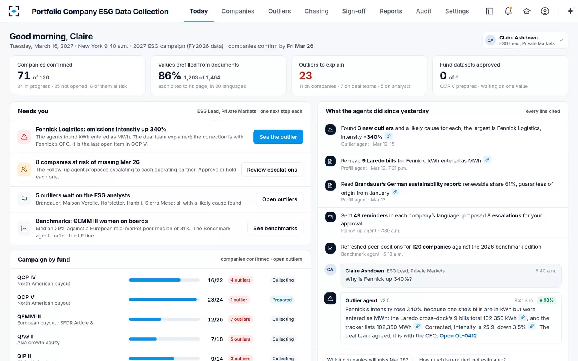Open the OL-0412 link
The height and width of the screenshot is (361, 578).
click(x=458, y=336)
